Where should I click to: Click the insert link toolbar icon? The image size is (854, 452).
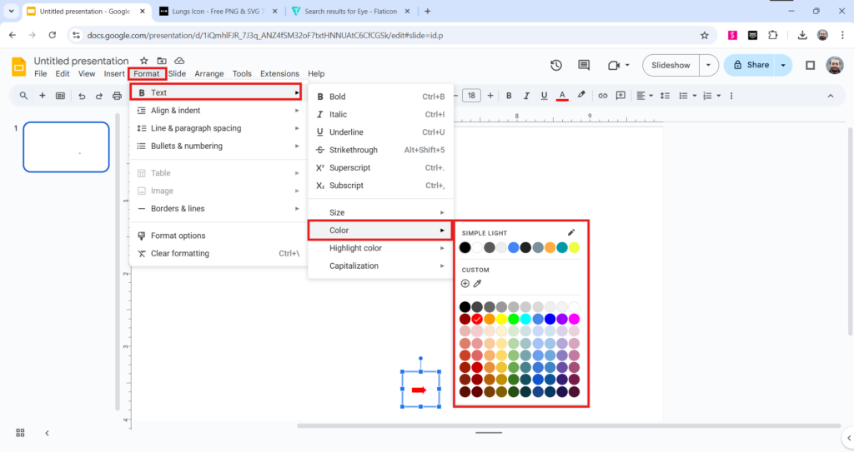(x=603, y=96)
